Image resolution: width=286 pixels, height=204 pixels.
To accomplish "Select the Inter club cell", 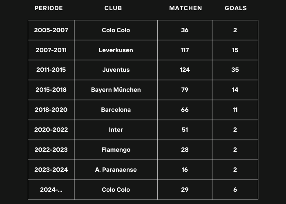I will tap(116, 130).
